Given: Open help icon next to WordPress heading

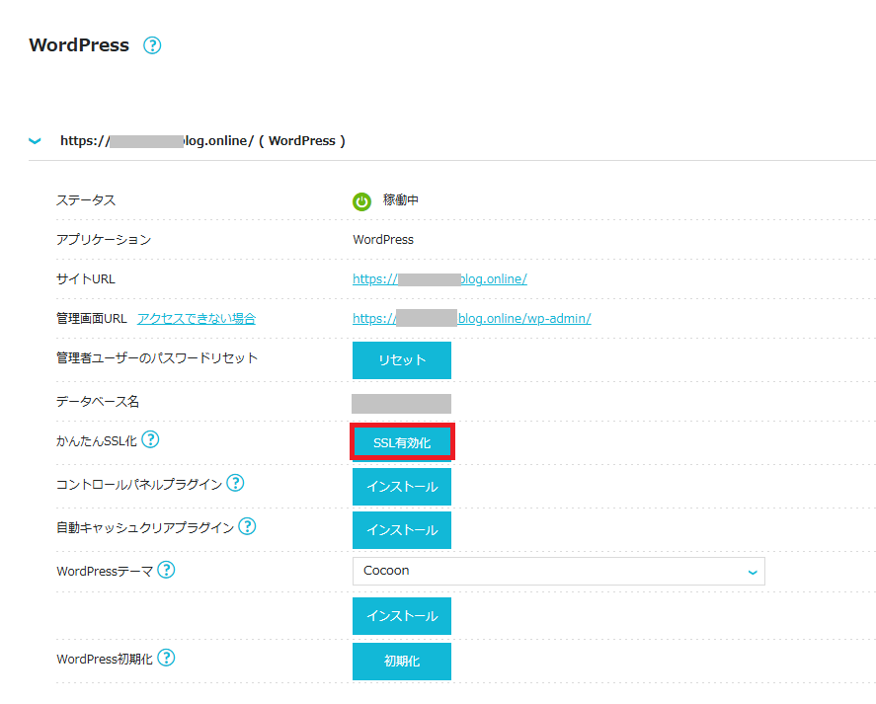Looking at the screenshot, I should coord(152,45).
